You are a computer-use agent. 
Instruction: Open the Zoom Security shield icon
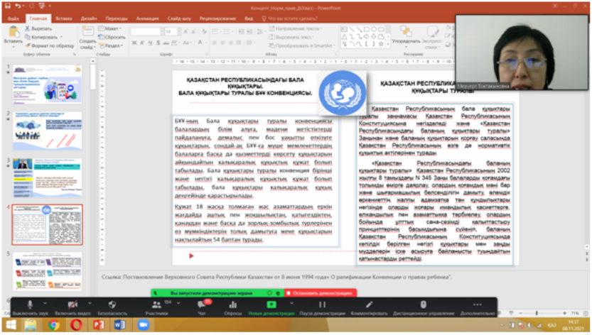pos(112,304)
